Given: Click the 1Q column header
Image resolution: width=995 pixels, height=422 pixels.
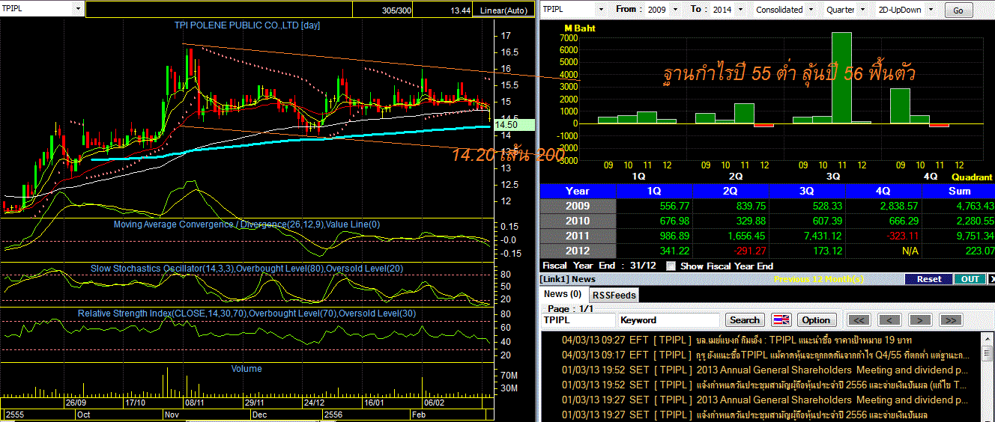Looking at the screenshot, I should pos(654,191).
